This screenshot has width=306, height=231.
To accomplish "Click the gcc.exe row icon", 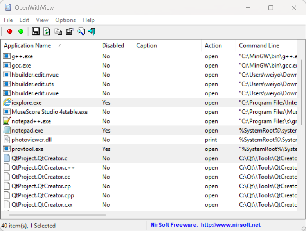I will click(7, 65).
